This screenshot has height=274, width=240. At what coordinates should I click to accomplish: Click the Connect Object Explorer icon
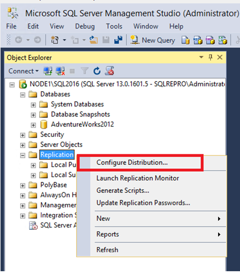coord(48,71)
